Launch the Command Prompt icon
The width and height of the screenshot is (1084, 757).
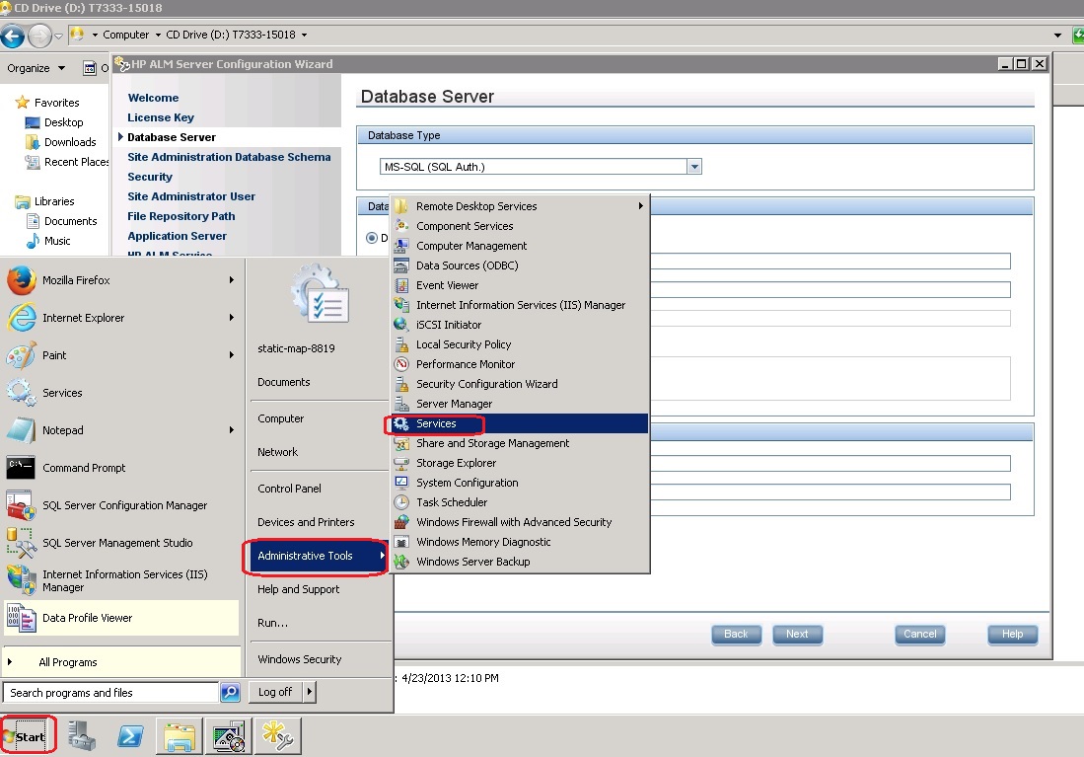21,467
